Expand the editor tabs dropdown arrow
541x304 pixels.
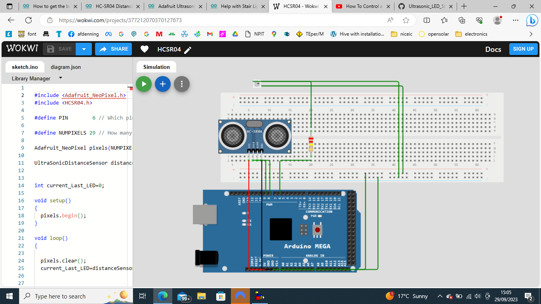tap(61, 78)
